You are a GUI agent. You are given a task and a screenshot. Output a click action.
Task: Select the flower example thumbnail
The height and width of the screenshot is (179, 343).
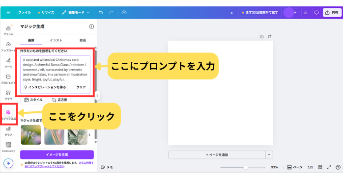click(x=31, y=135)
